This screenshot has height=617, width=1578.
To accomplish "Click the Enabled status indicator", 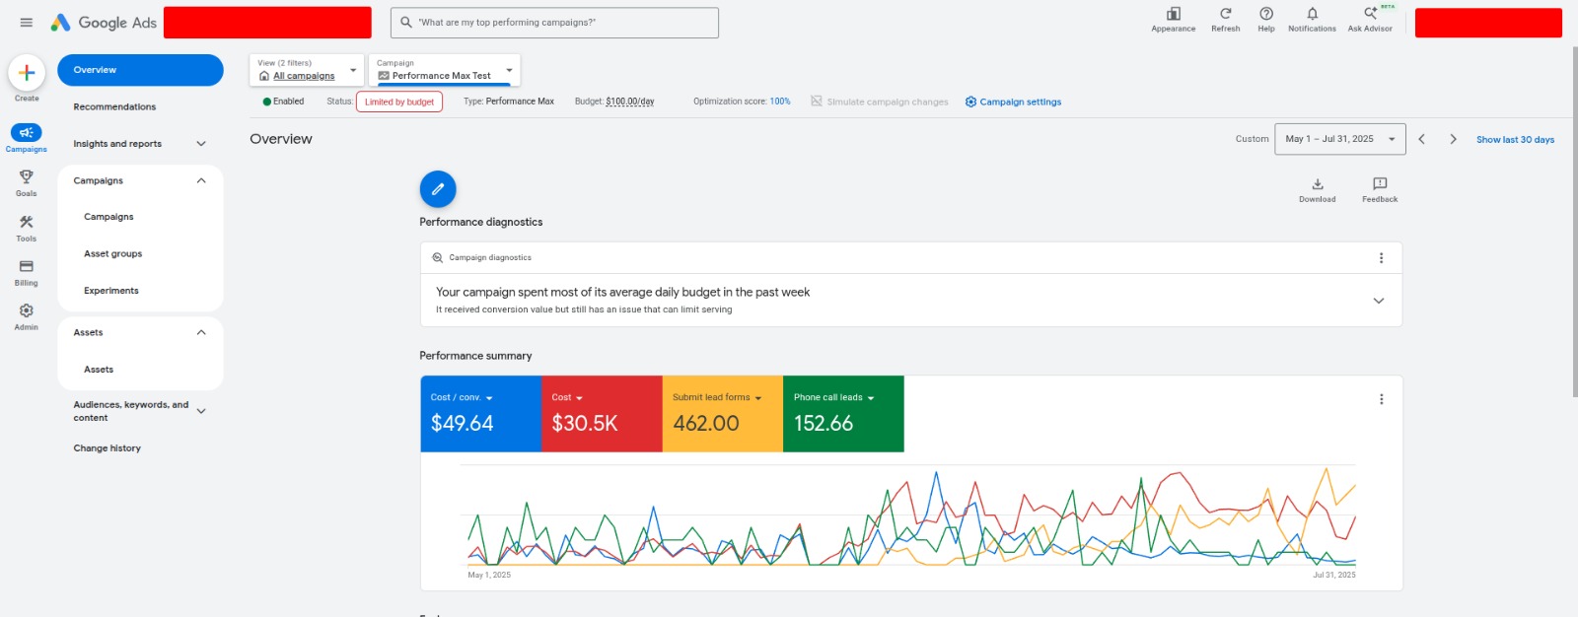I will (x=283, y=102).
